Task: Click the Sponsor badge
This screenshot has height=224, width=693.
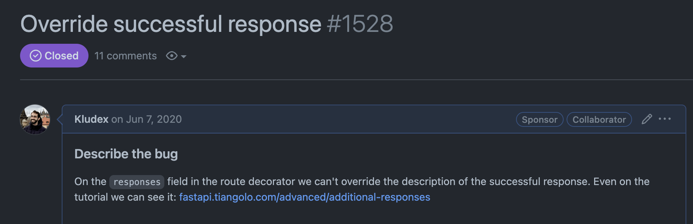Action: tap(539, 119)
